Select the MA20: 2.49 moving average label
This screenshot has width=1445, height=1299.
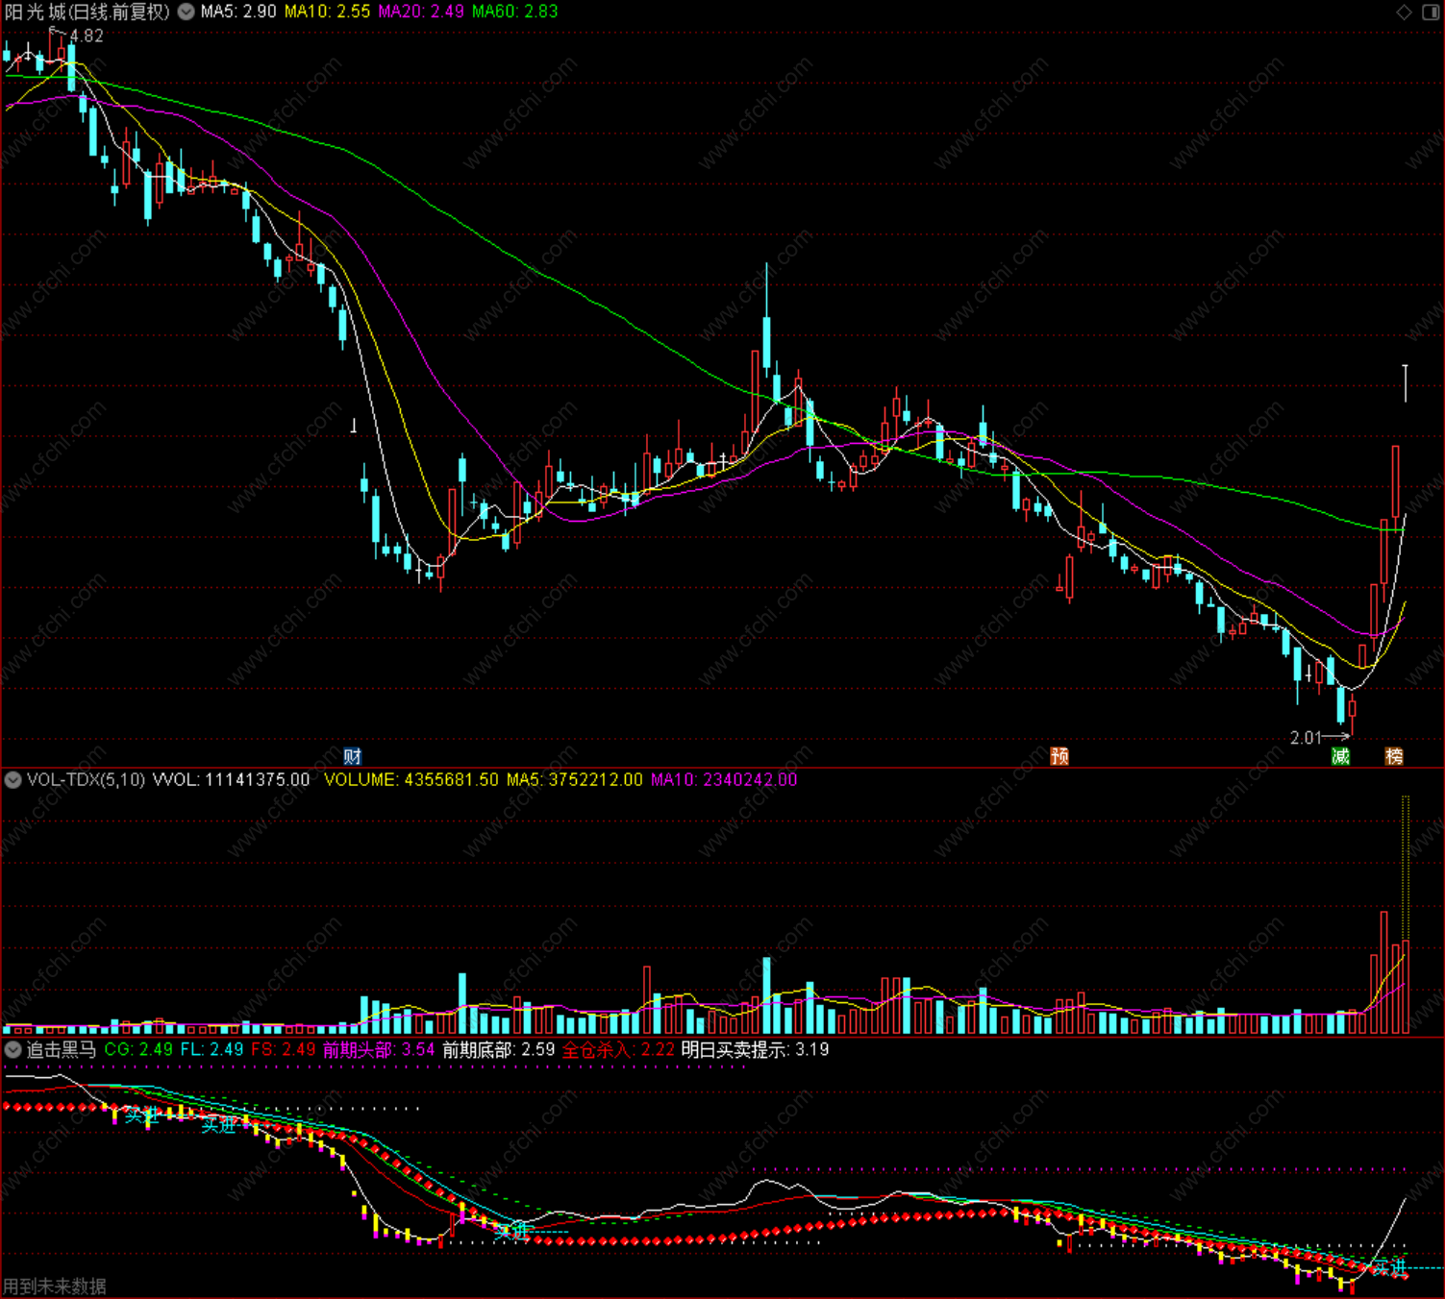point(421,12)
